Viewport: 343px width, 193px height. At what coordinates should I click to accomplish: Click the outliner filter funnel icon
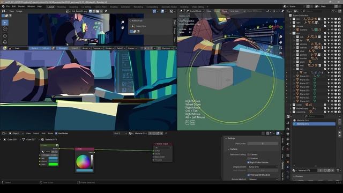coord(333,11)
